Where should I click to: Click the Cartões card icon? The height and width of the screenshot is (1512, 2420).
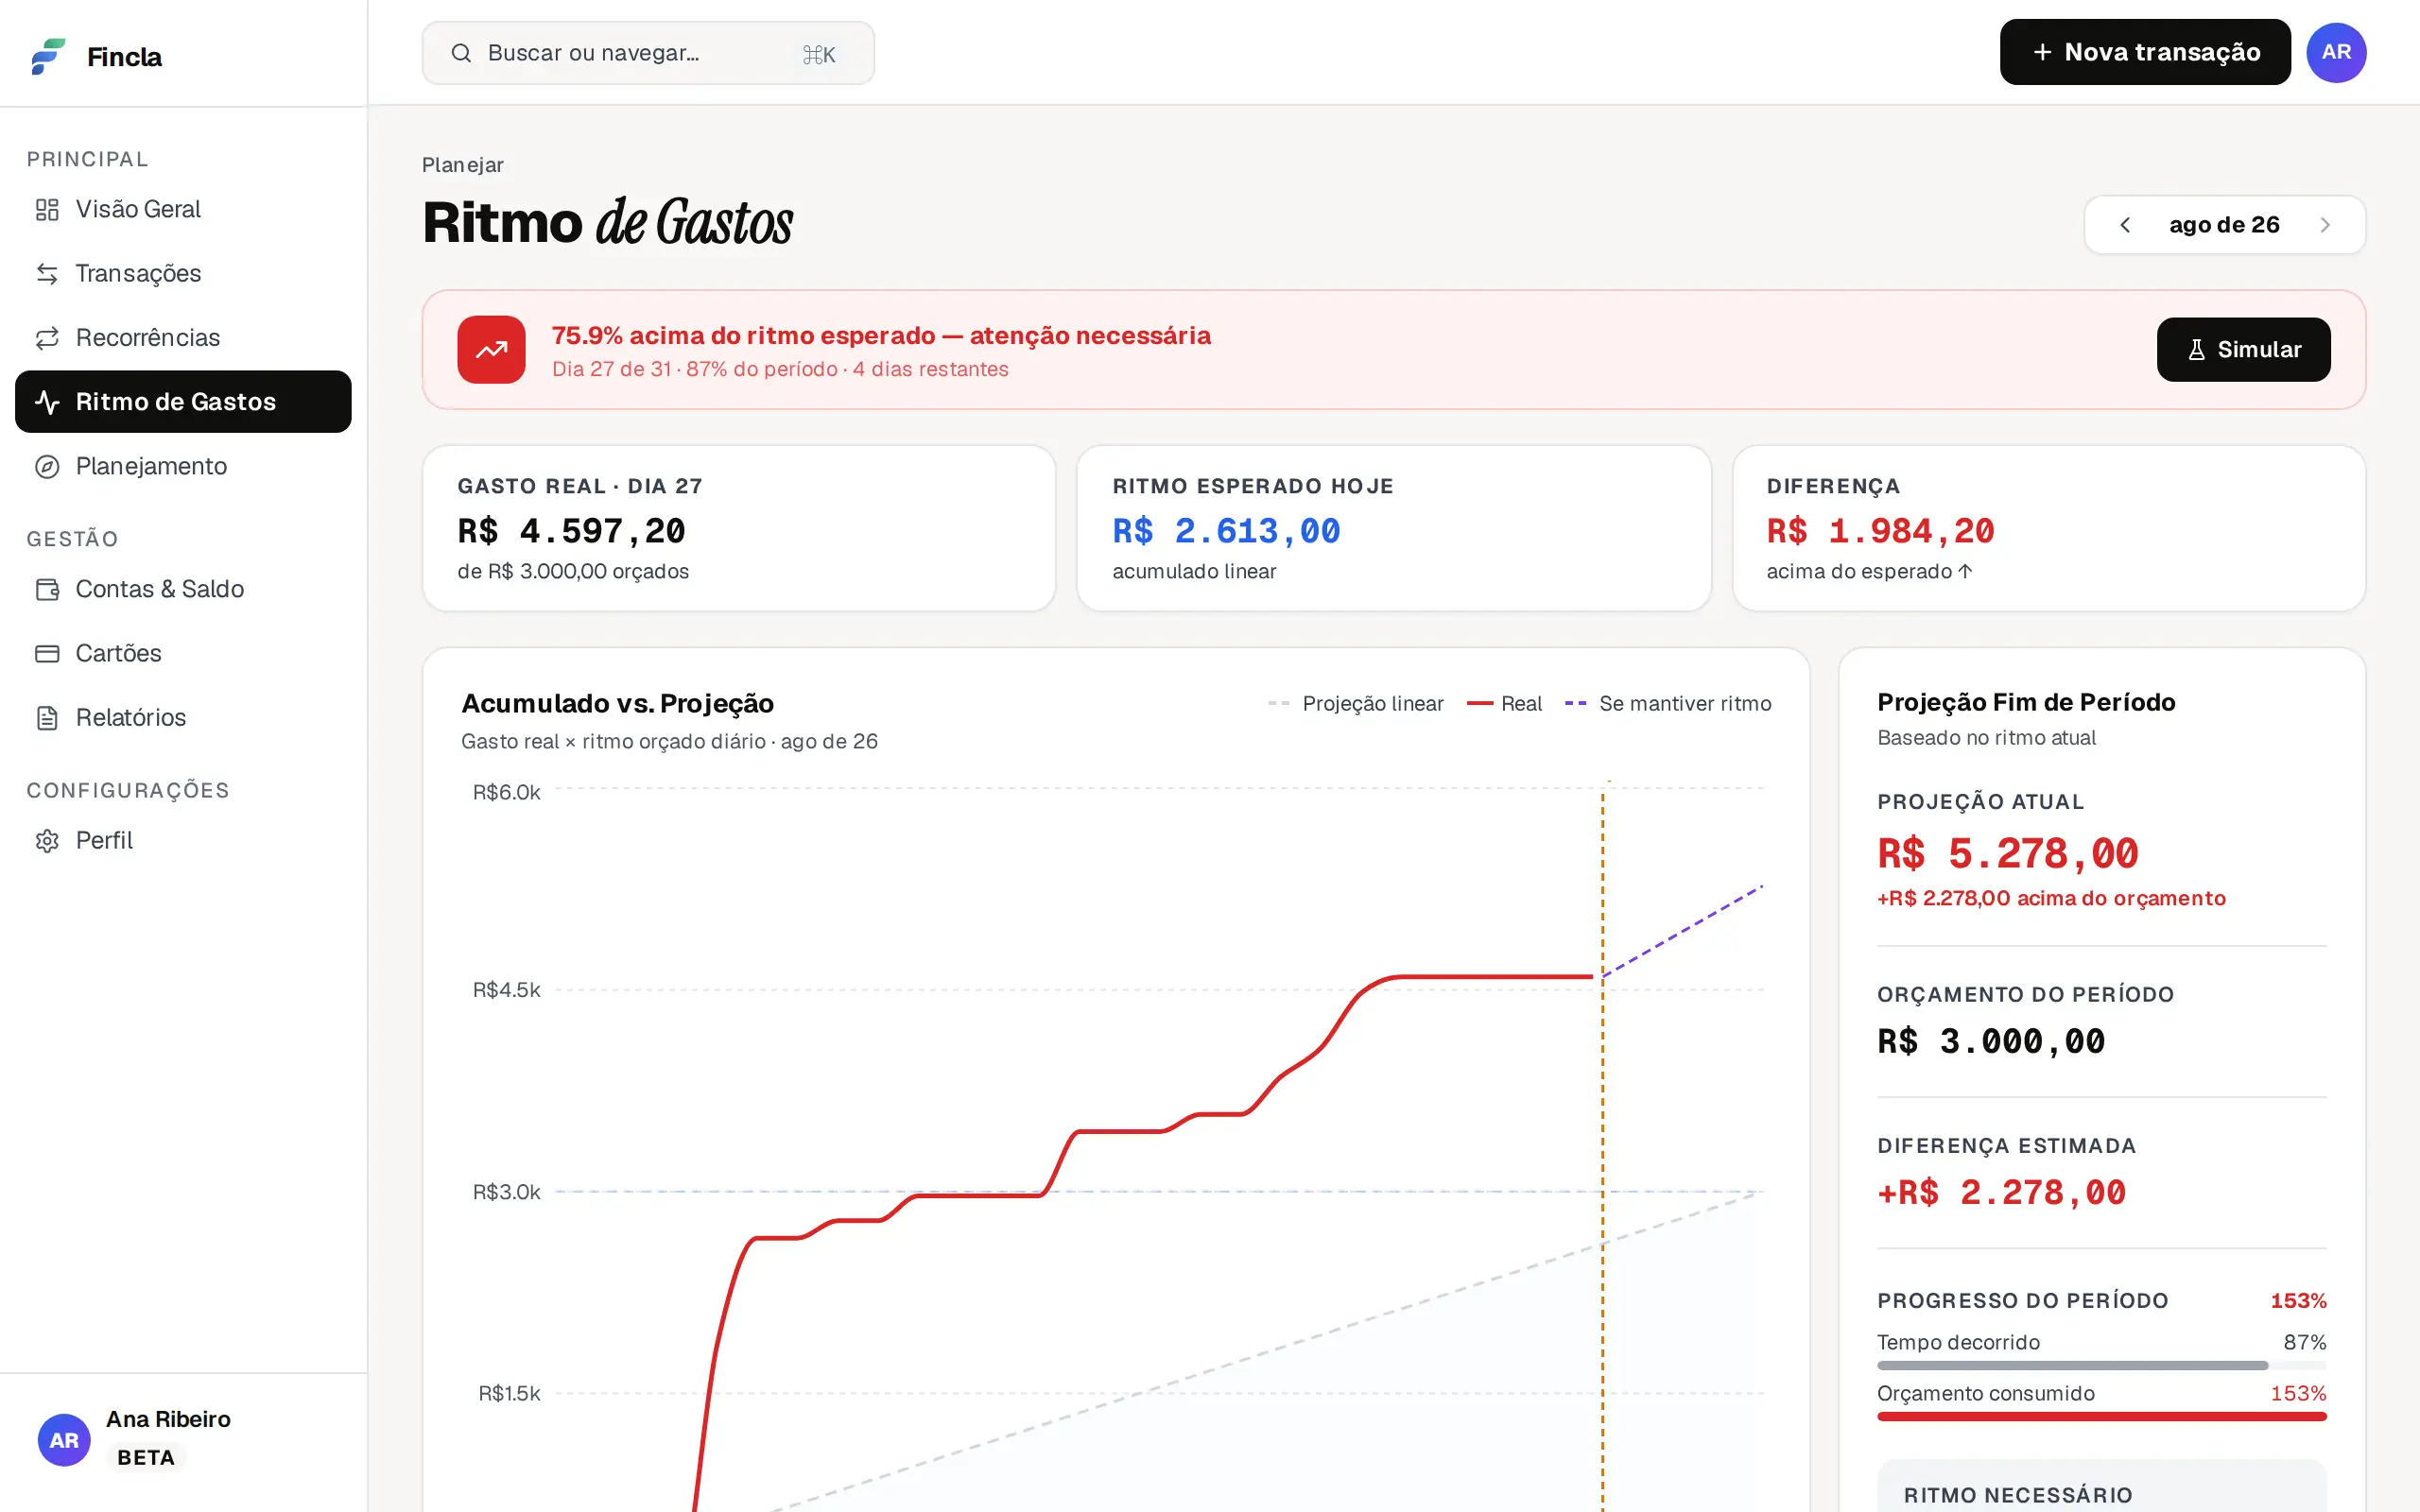coord(47,653)
